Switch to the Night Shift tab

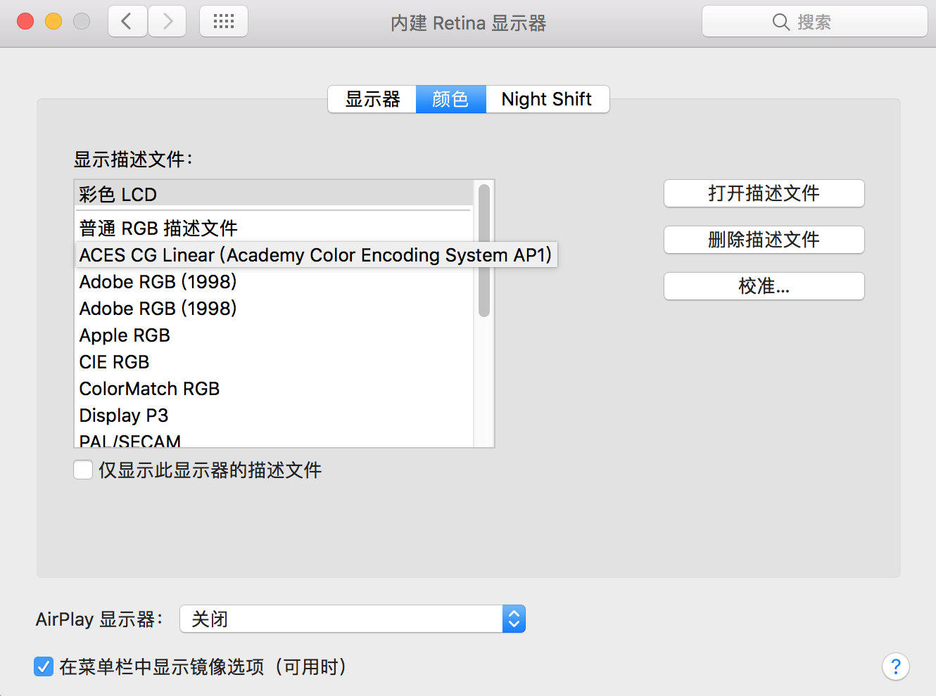tap(547, 99)
